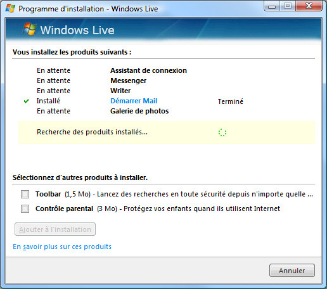
Task: Select the Galerie de photos product name
Action: point(139,111)
